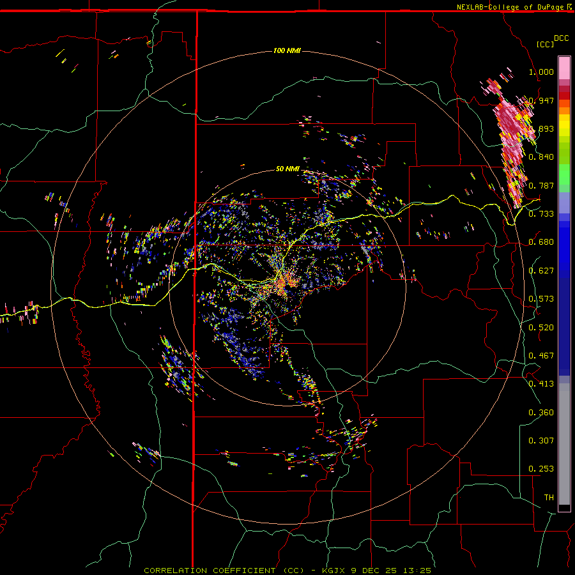The height and width of the screenshot is (575, 575).
Task: Select the 0.893 scale value
Action: pos(541,128)
